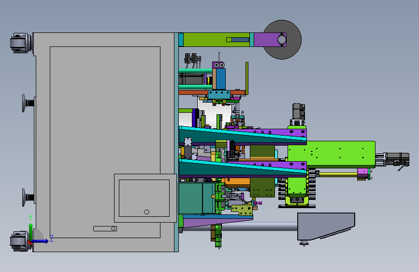Click the gray discharge hopper chute
The width and height of the screenshot is (419, 272).
(326, 226)
